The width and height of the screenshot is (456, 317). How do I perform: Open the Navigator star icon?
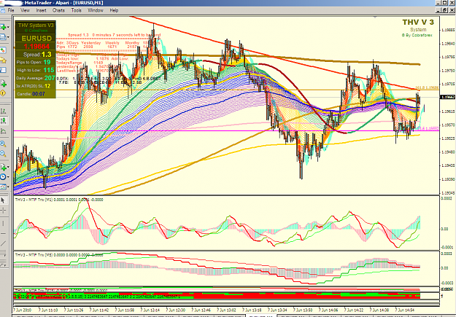[3, 60]
